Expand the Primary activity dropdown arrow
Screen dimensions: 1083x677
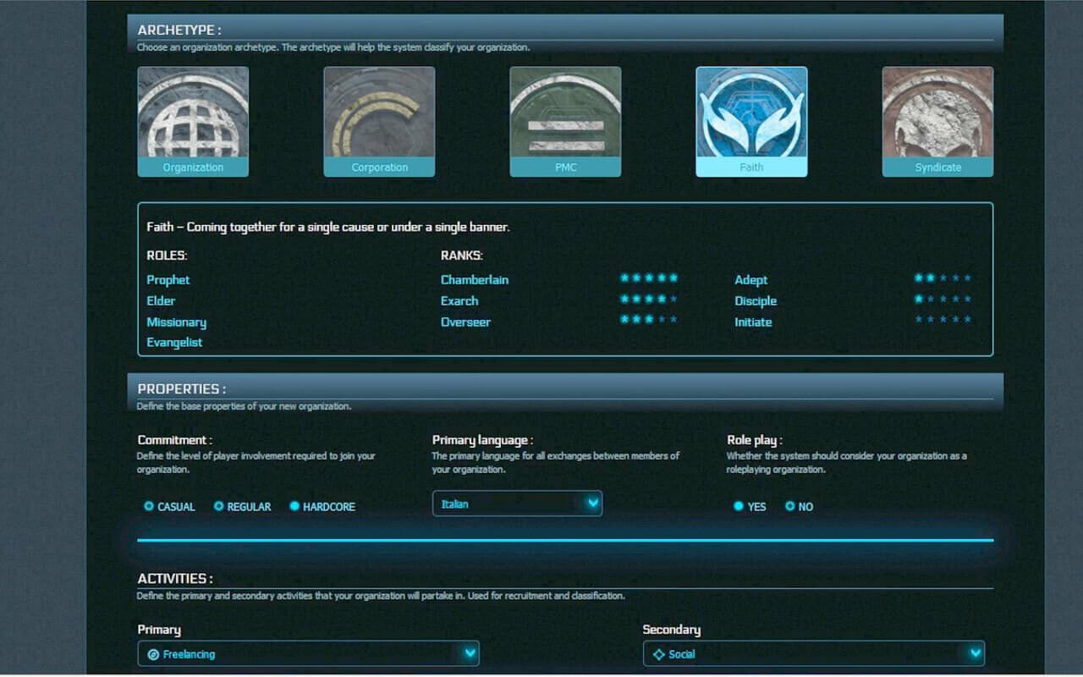[470, 653]
